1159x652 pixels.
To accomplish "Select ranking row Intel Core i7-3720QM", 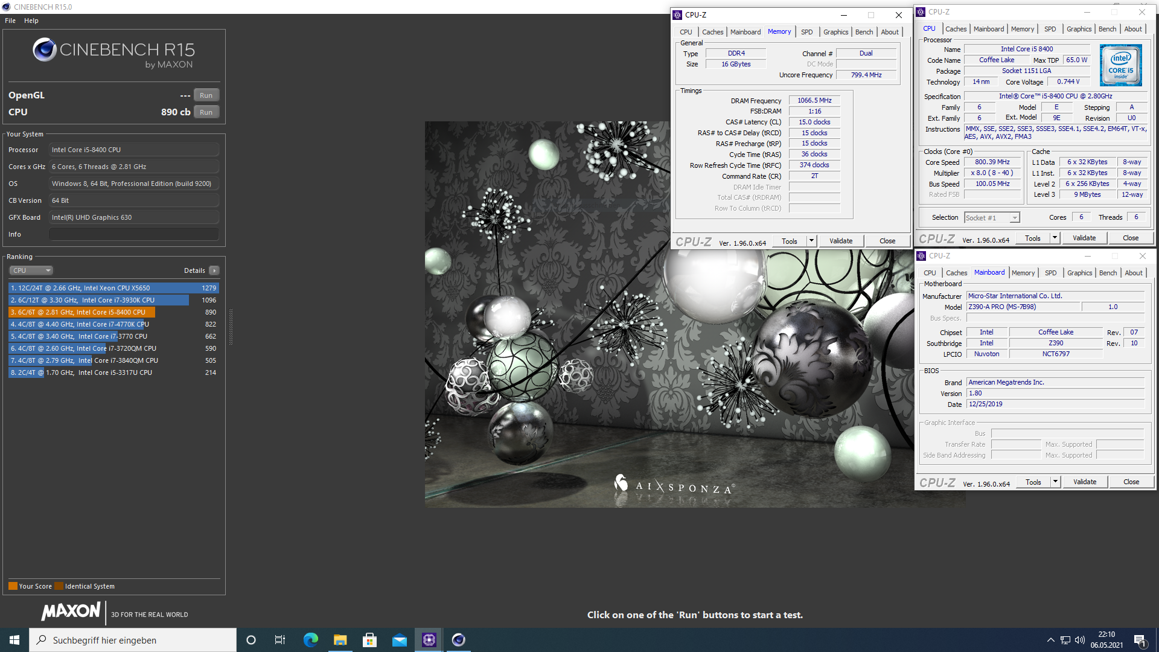I will point(113,348).
